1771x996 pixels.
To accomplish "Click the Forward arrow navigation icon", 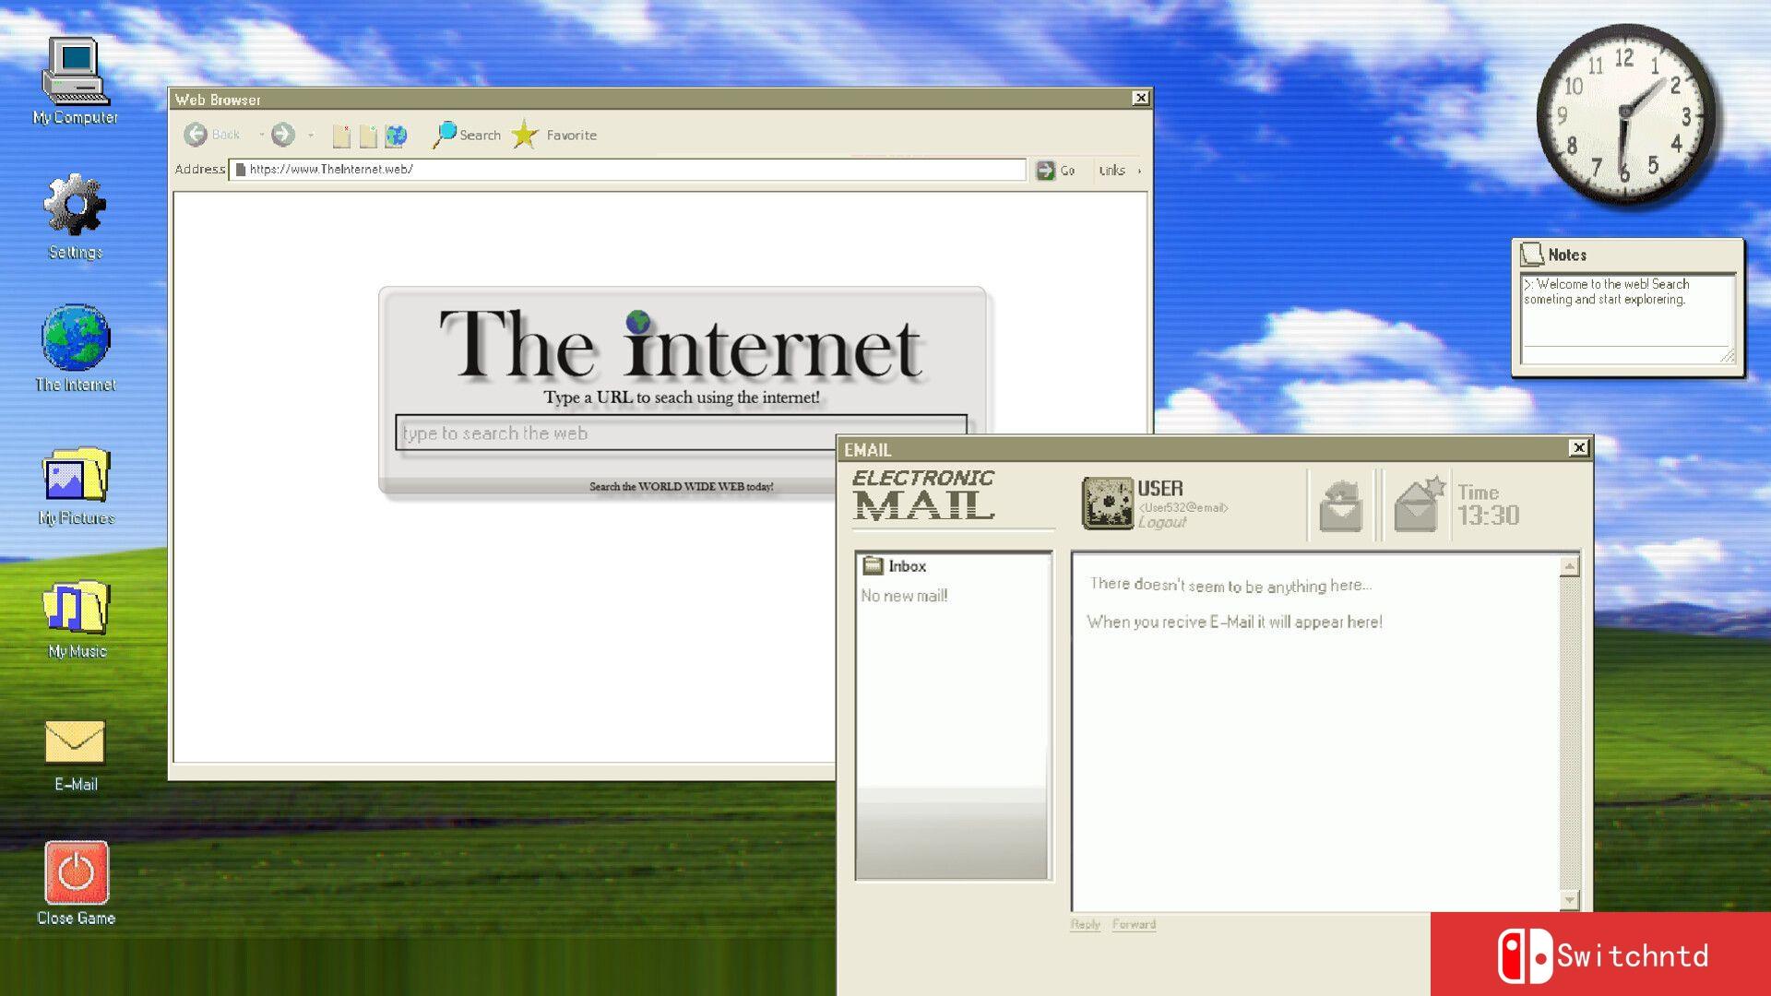I will (283, 134).
